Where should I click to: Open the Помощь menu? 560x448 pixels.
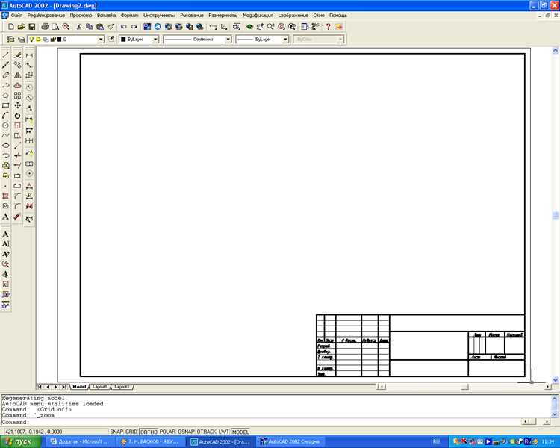tap(337, 16)
